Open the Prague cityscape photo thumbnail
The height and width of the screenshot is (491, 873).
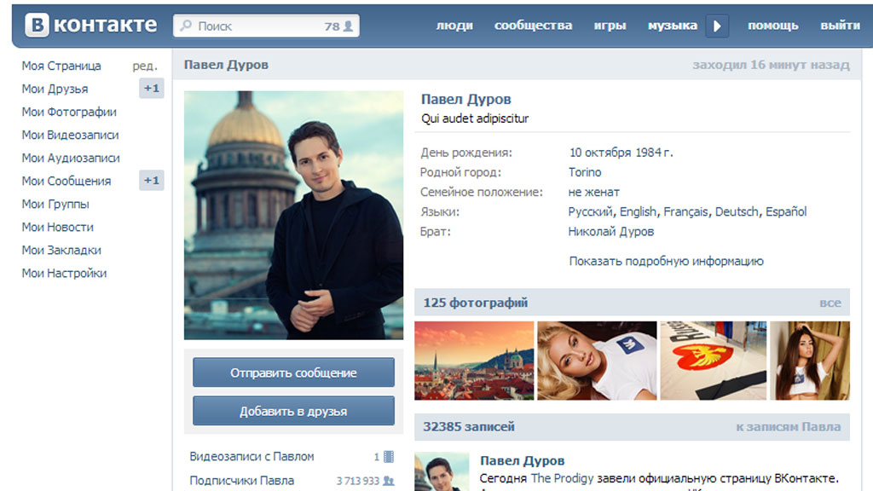point(474,361)
